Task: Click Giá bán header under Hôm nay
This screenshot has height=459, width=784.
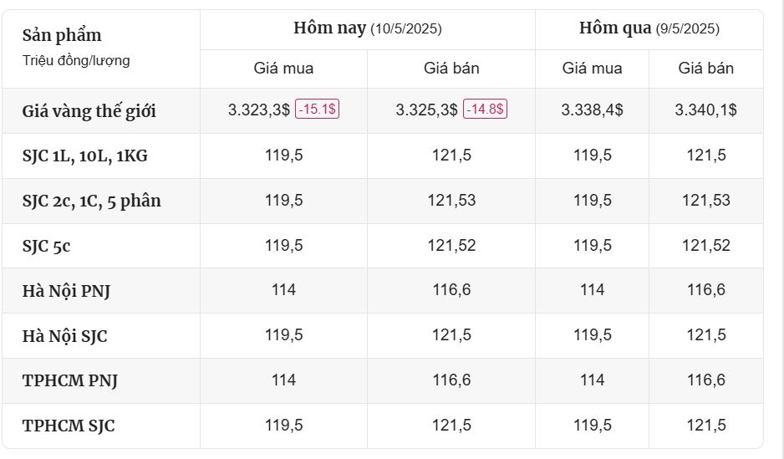Action: click(451, 68)
